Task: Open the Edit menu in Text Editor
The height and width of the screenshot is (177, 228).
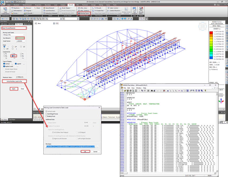Action: pos(129,88)
